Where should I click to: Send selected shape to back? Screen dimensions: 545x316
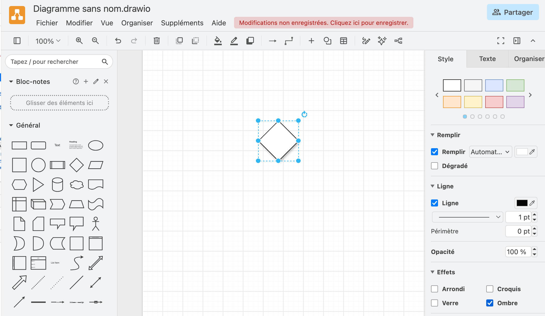click(195, 41)
